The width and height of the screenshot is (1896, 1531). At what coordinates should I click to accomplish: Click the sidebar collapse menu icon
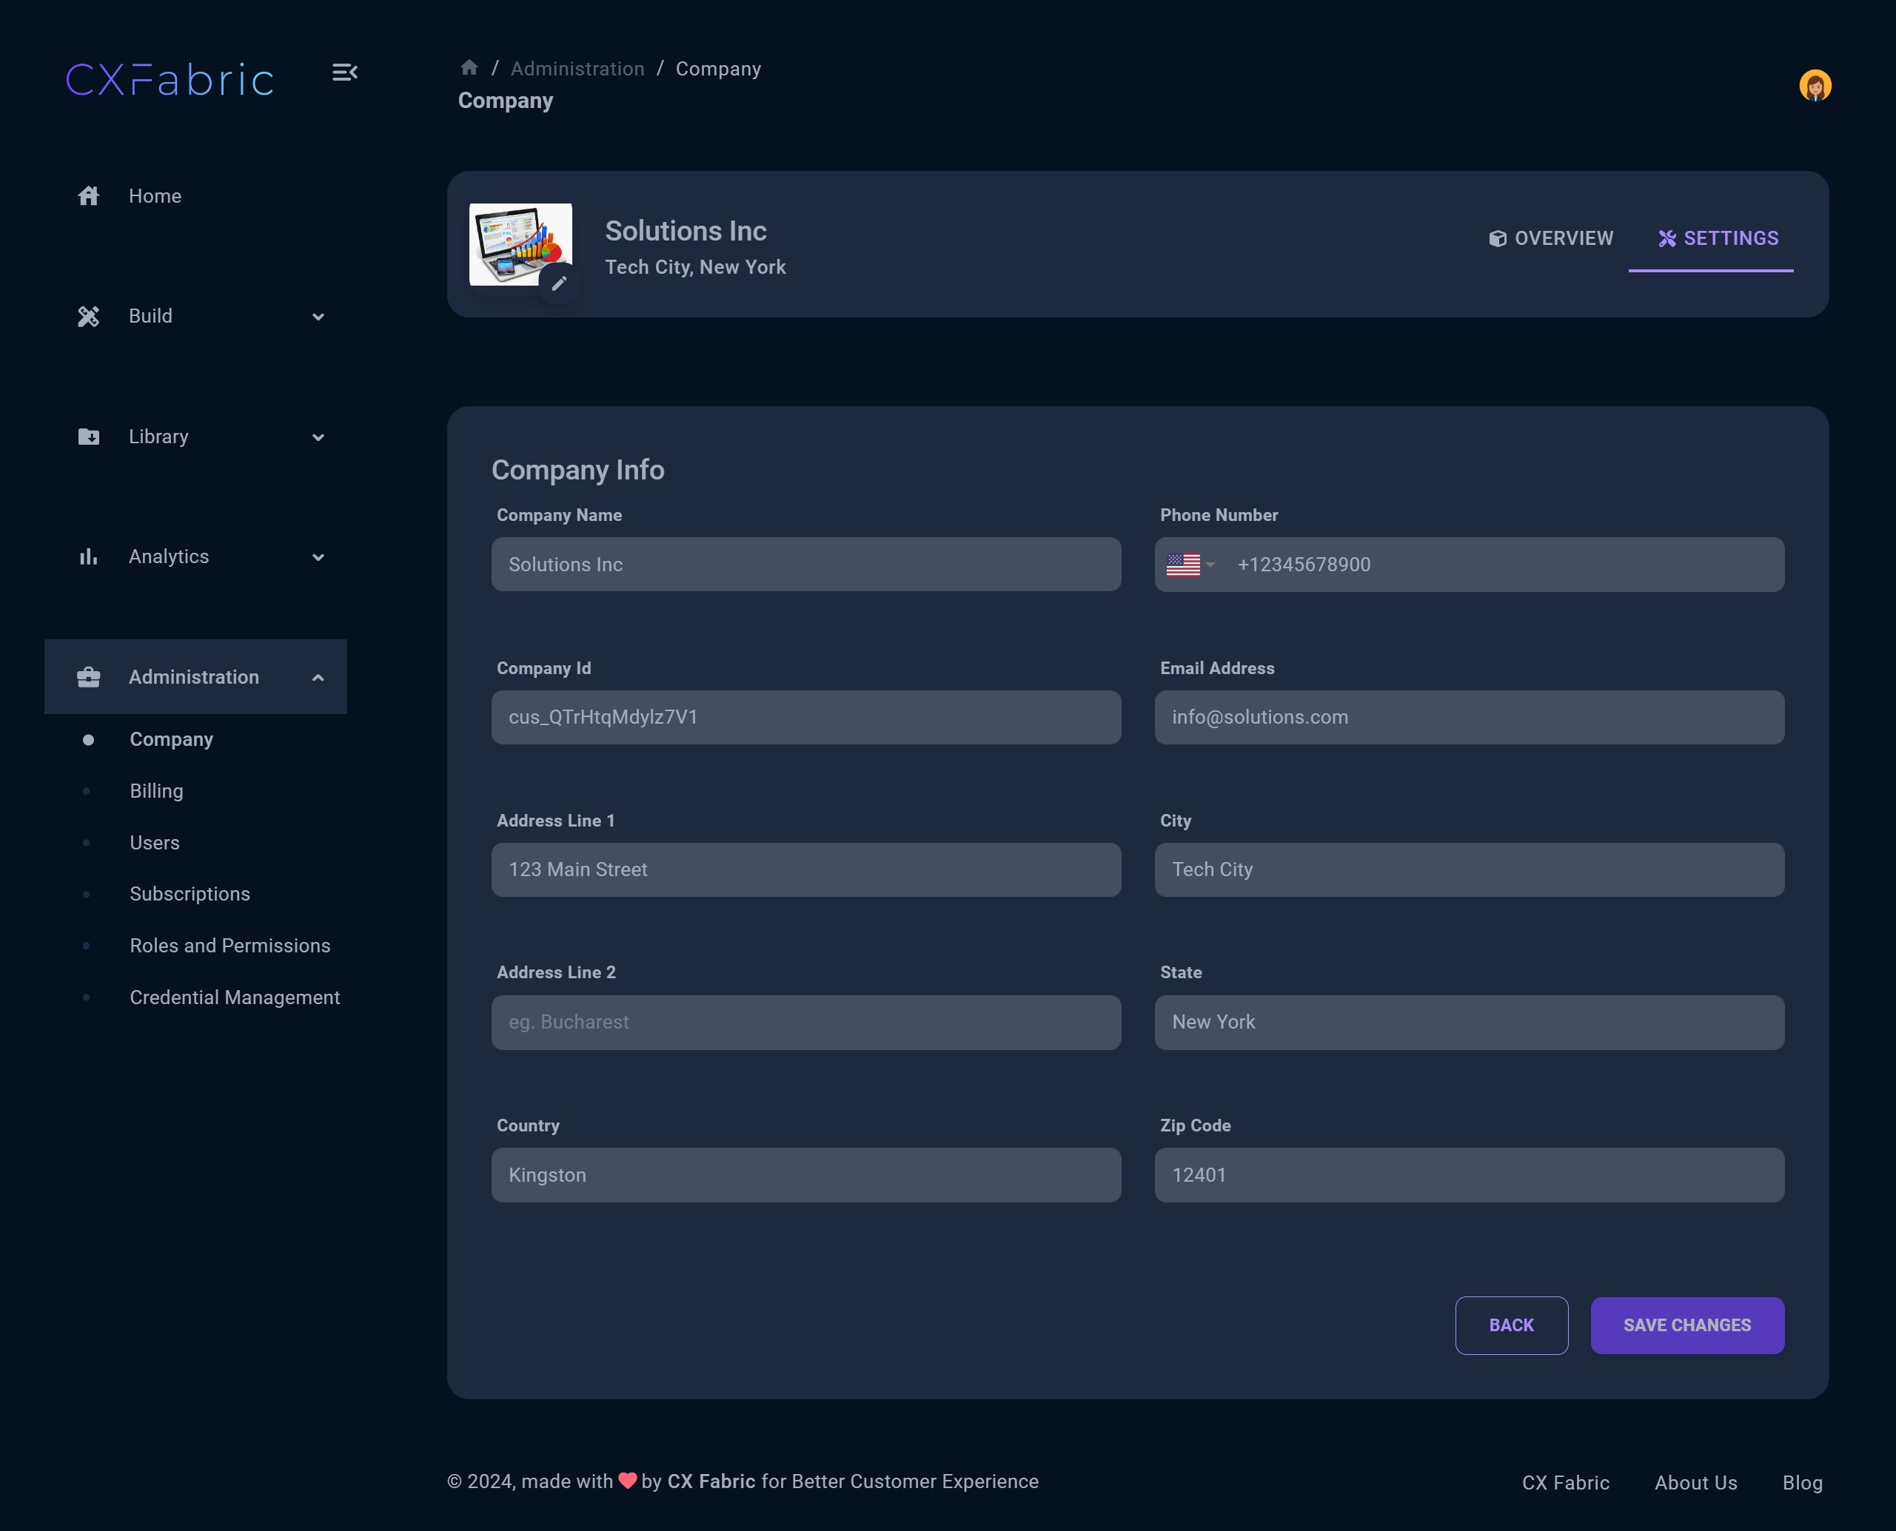pos(344,73)
